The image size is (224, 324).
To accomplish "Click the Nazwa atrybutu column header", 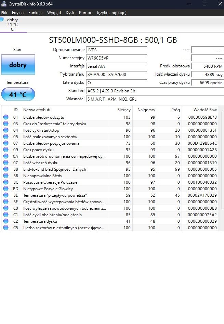I will click(64, 110).
